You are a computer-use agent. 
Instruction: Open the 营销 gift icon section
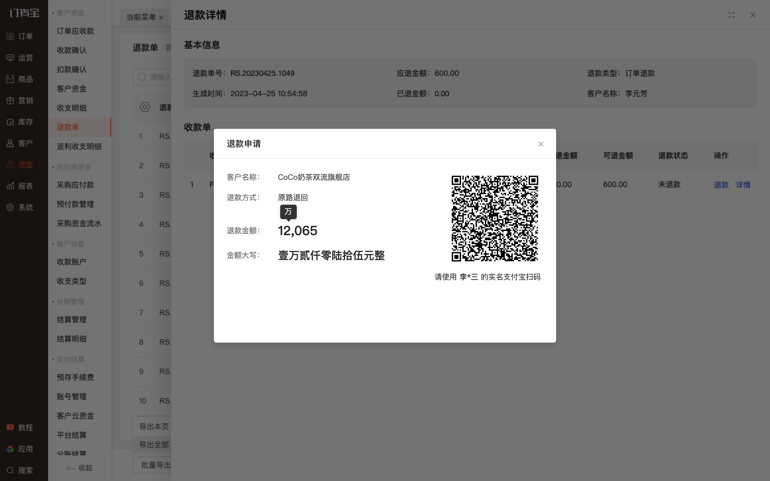click(x=20, y=100)
